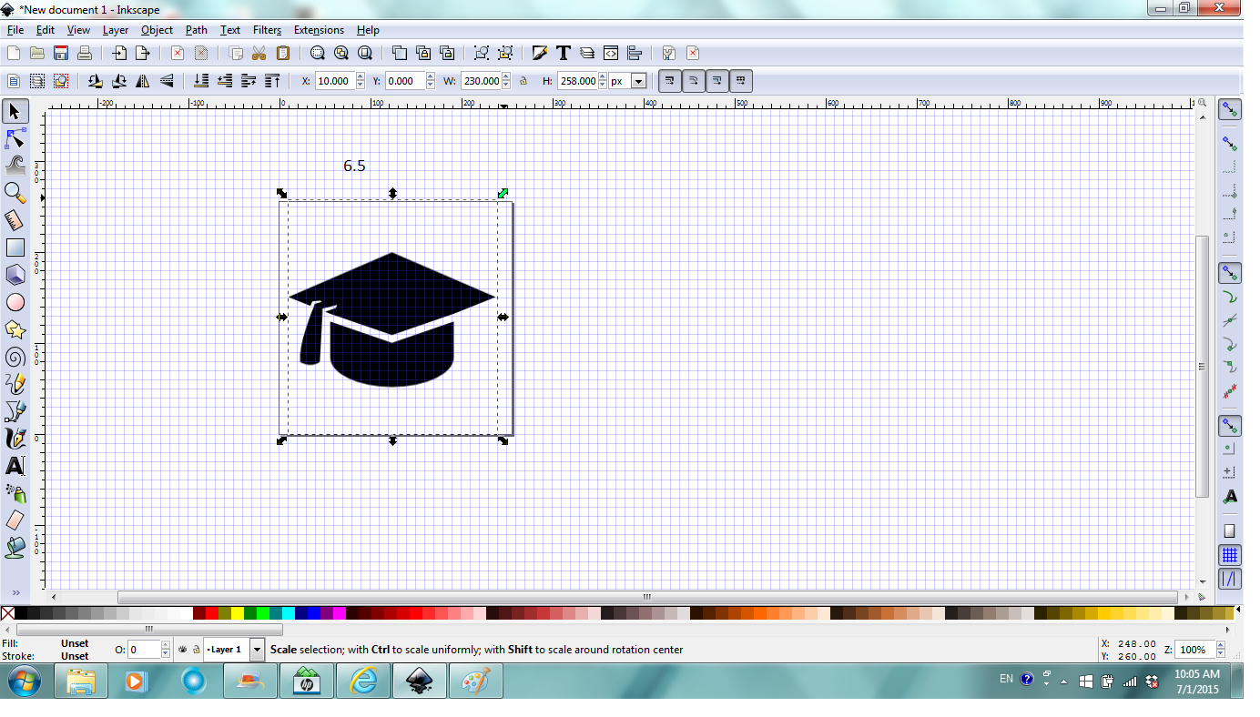The image size is (1260, 717).
Task: Toggle scale stroke width with object
Action: click(x=669, y=81)
